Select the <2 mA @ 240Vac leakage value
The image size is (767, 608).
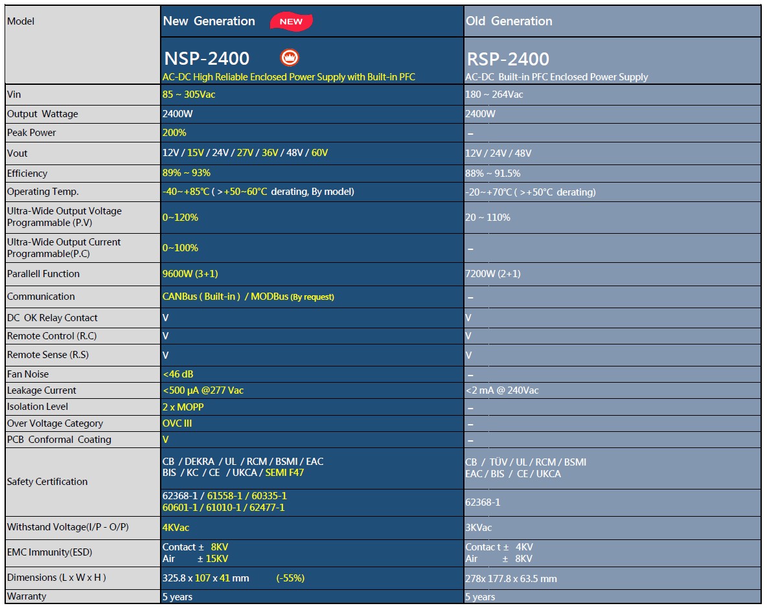click(x=502, y=390)
